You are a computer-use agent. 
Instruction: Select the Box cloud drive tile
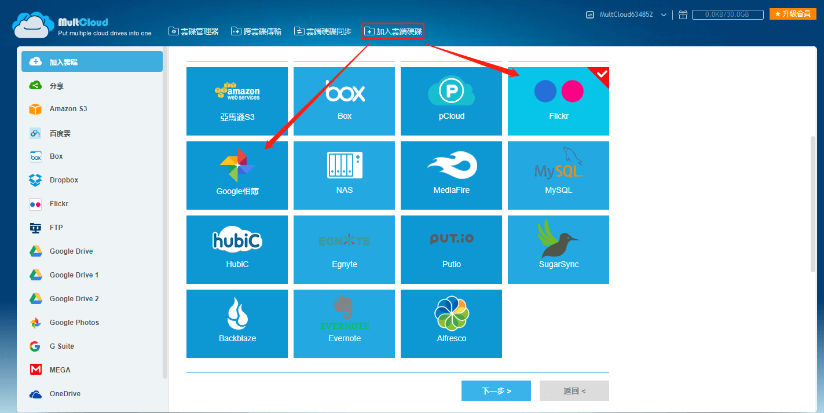[x=344, y=101]
